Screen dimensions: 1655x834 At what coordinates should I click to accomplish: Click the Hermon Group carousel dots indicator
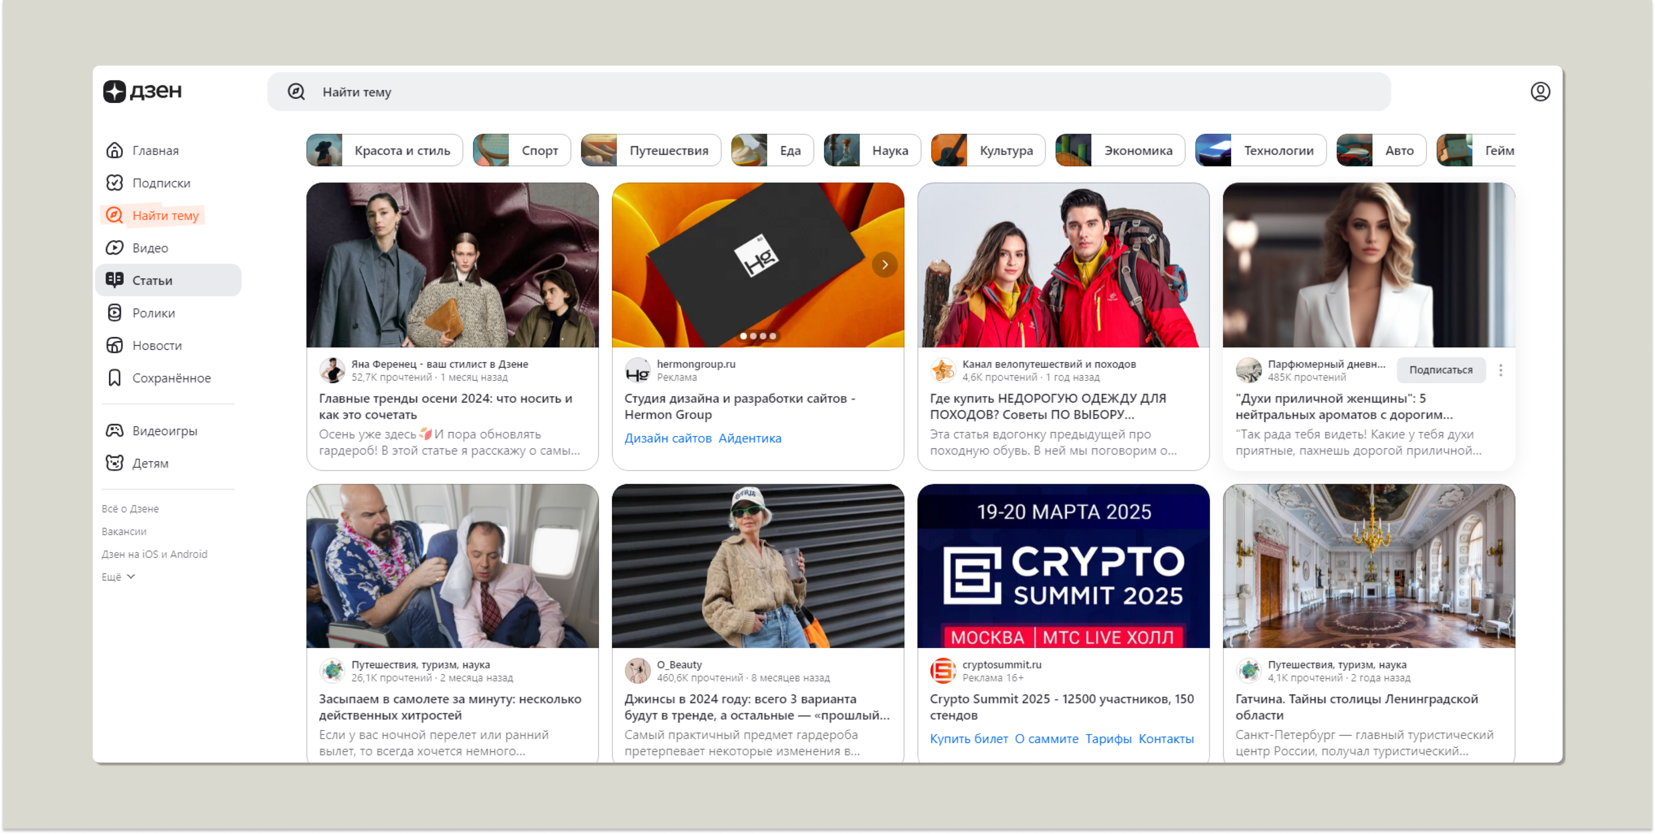pyautogui.click(x=758, y=336)
